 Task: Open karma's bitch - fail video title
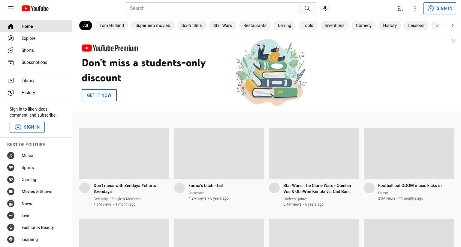coord(206,186)
